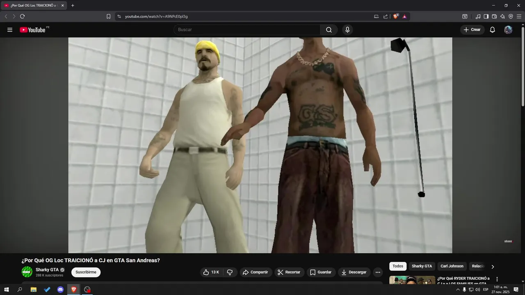
Task: Click the page vertical scrollbar
Action: [x=523, y=66]
